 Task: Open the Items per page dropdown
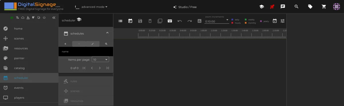[x=100, y=60]
